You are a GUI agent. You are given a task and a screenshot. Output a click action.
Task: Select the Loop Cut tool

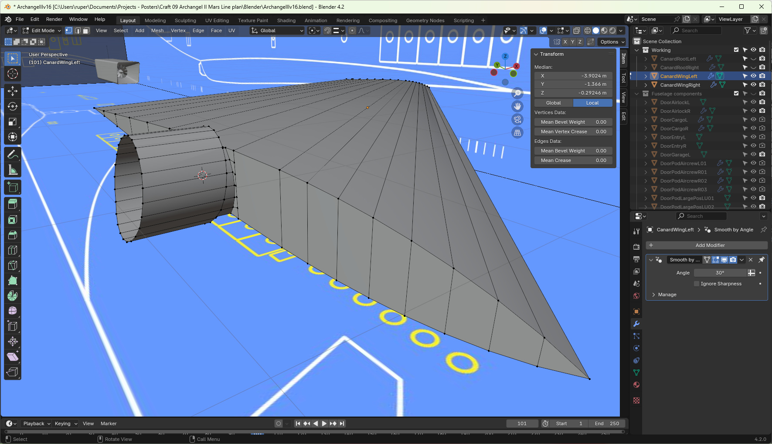click(13, 250)
